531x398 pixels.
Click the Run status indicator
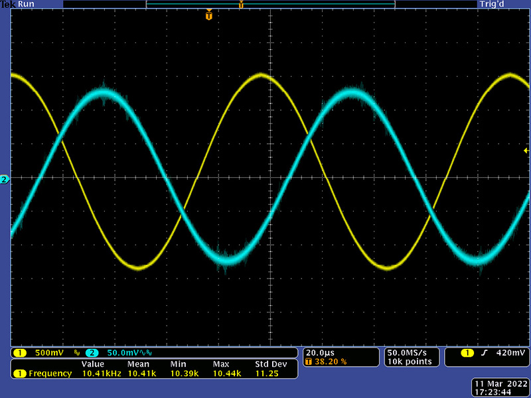tap(26, 4)
